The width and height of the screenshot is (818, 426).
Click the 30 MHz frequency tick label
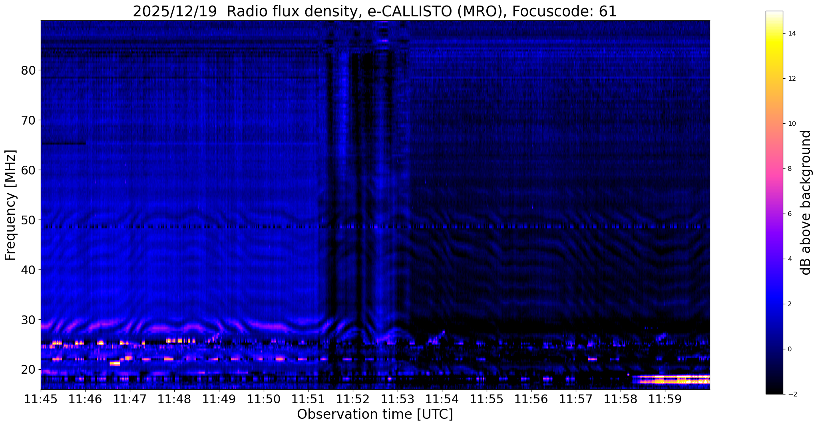tap(28, 320)
